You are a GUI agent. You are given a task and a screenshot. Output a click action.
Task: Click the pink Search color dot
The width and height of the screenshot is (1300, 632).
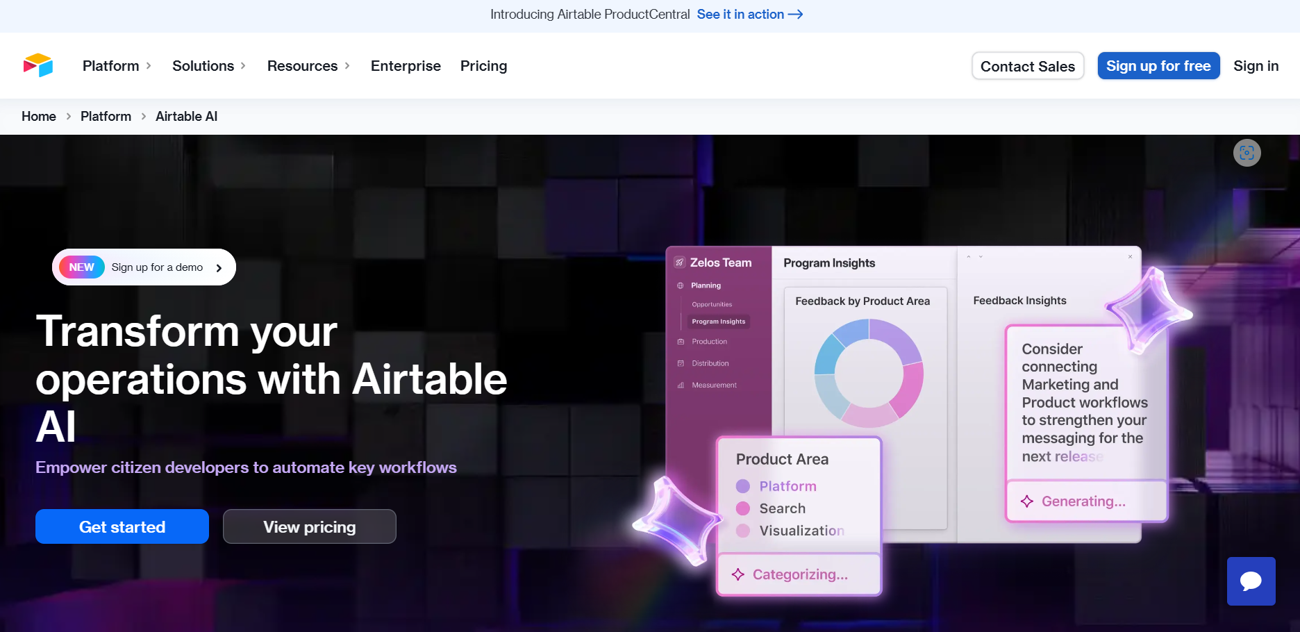742,508
